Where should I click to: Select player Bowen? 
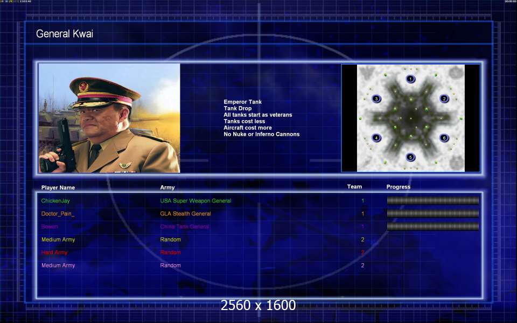point(50,227)
